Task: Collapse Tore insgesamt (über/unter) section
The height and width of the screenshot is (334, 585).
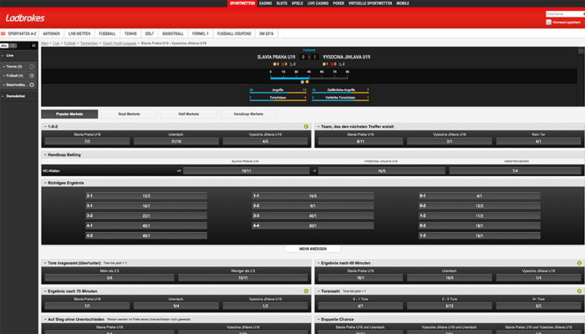Action: tap(45, 263)
